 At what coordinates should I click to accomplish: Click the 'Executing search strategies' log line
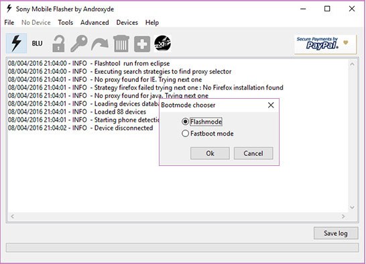pyautogui.click(x=120, y=71)
